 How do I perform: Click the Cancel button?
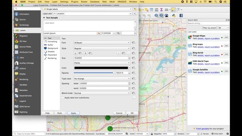pyautogui.click(x=119, y=113)
